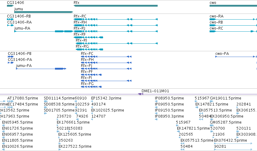Open the cwo-RC transcript
The height and width of the screenshot is (151, 257).
tap(216, 28)
